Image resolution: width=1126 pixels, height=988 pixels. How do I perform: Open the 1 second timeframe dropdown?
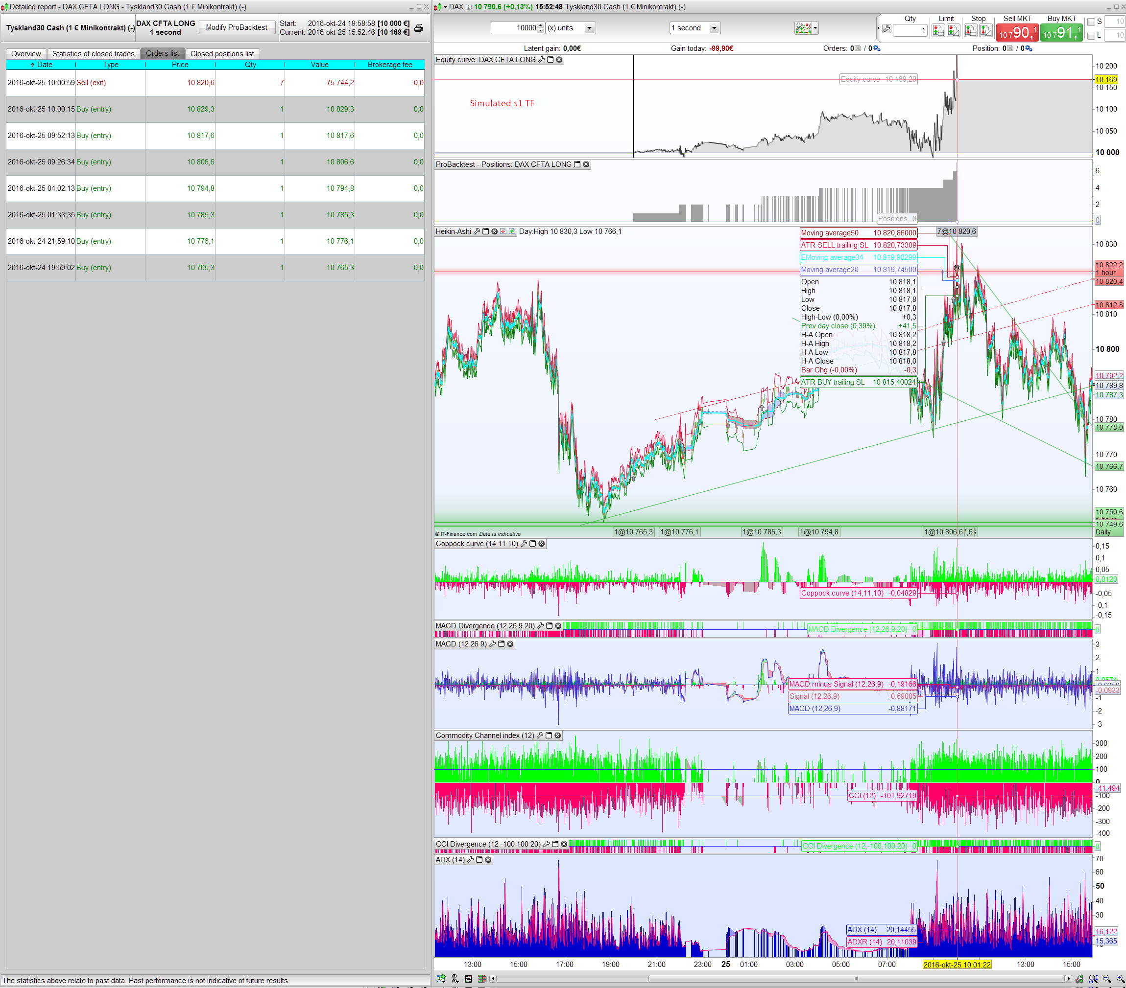(714, 28)
